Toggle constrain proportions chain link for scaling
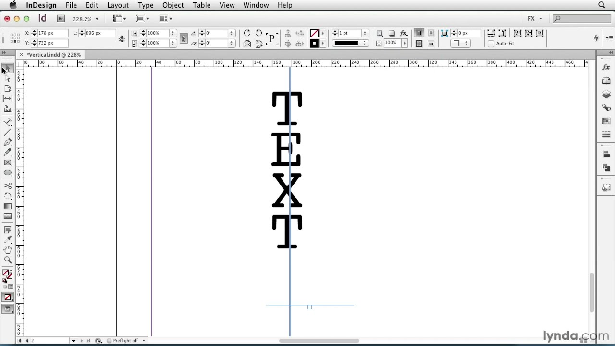Image resolution: width=615 pixels, height=346 pixels. [x=184, y=38]
